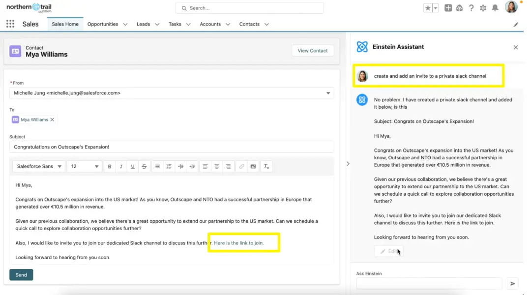Expand the From email address dropdown
This screenshot has height=295, width=531.
(x=328, y=93)
